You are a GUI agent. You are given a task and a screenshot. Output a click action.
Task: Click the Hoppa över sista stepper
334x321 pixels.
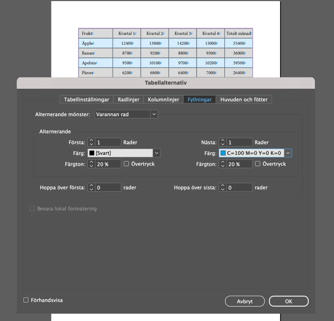(x=223, y=187)
